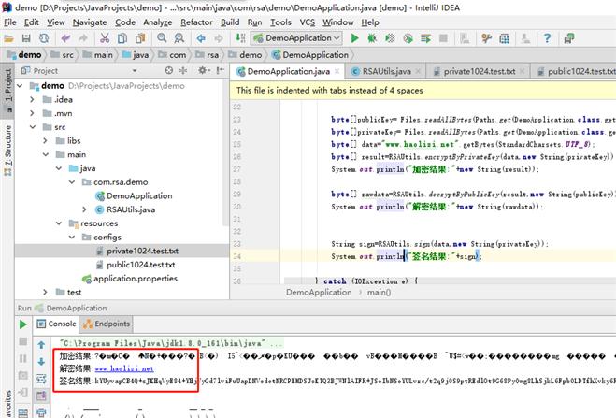Click the Open folder toolbar icon
Screen dimensions: 616x418
[x=8, y=38]
